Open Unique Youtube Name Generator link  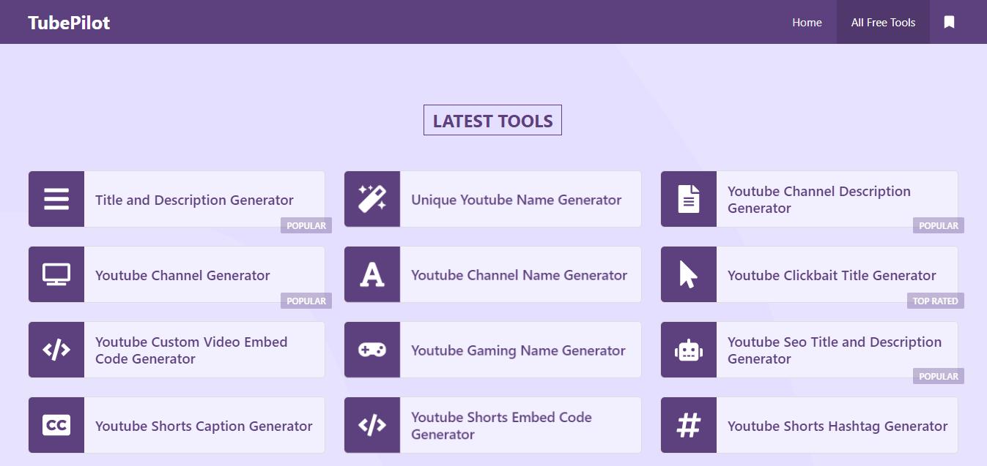[x=516, y=200]
